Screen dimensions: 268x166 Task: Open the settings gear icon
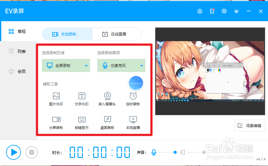224,11
